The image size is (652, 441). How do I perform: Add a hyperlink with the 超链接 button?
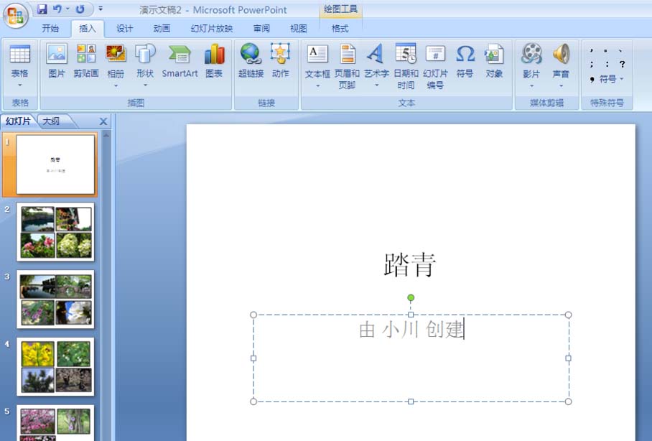point(251,61)
